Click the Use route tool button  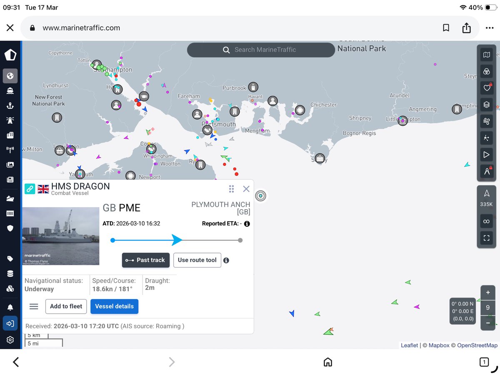[x=197, y=260]
